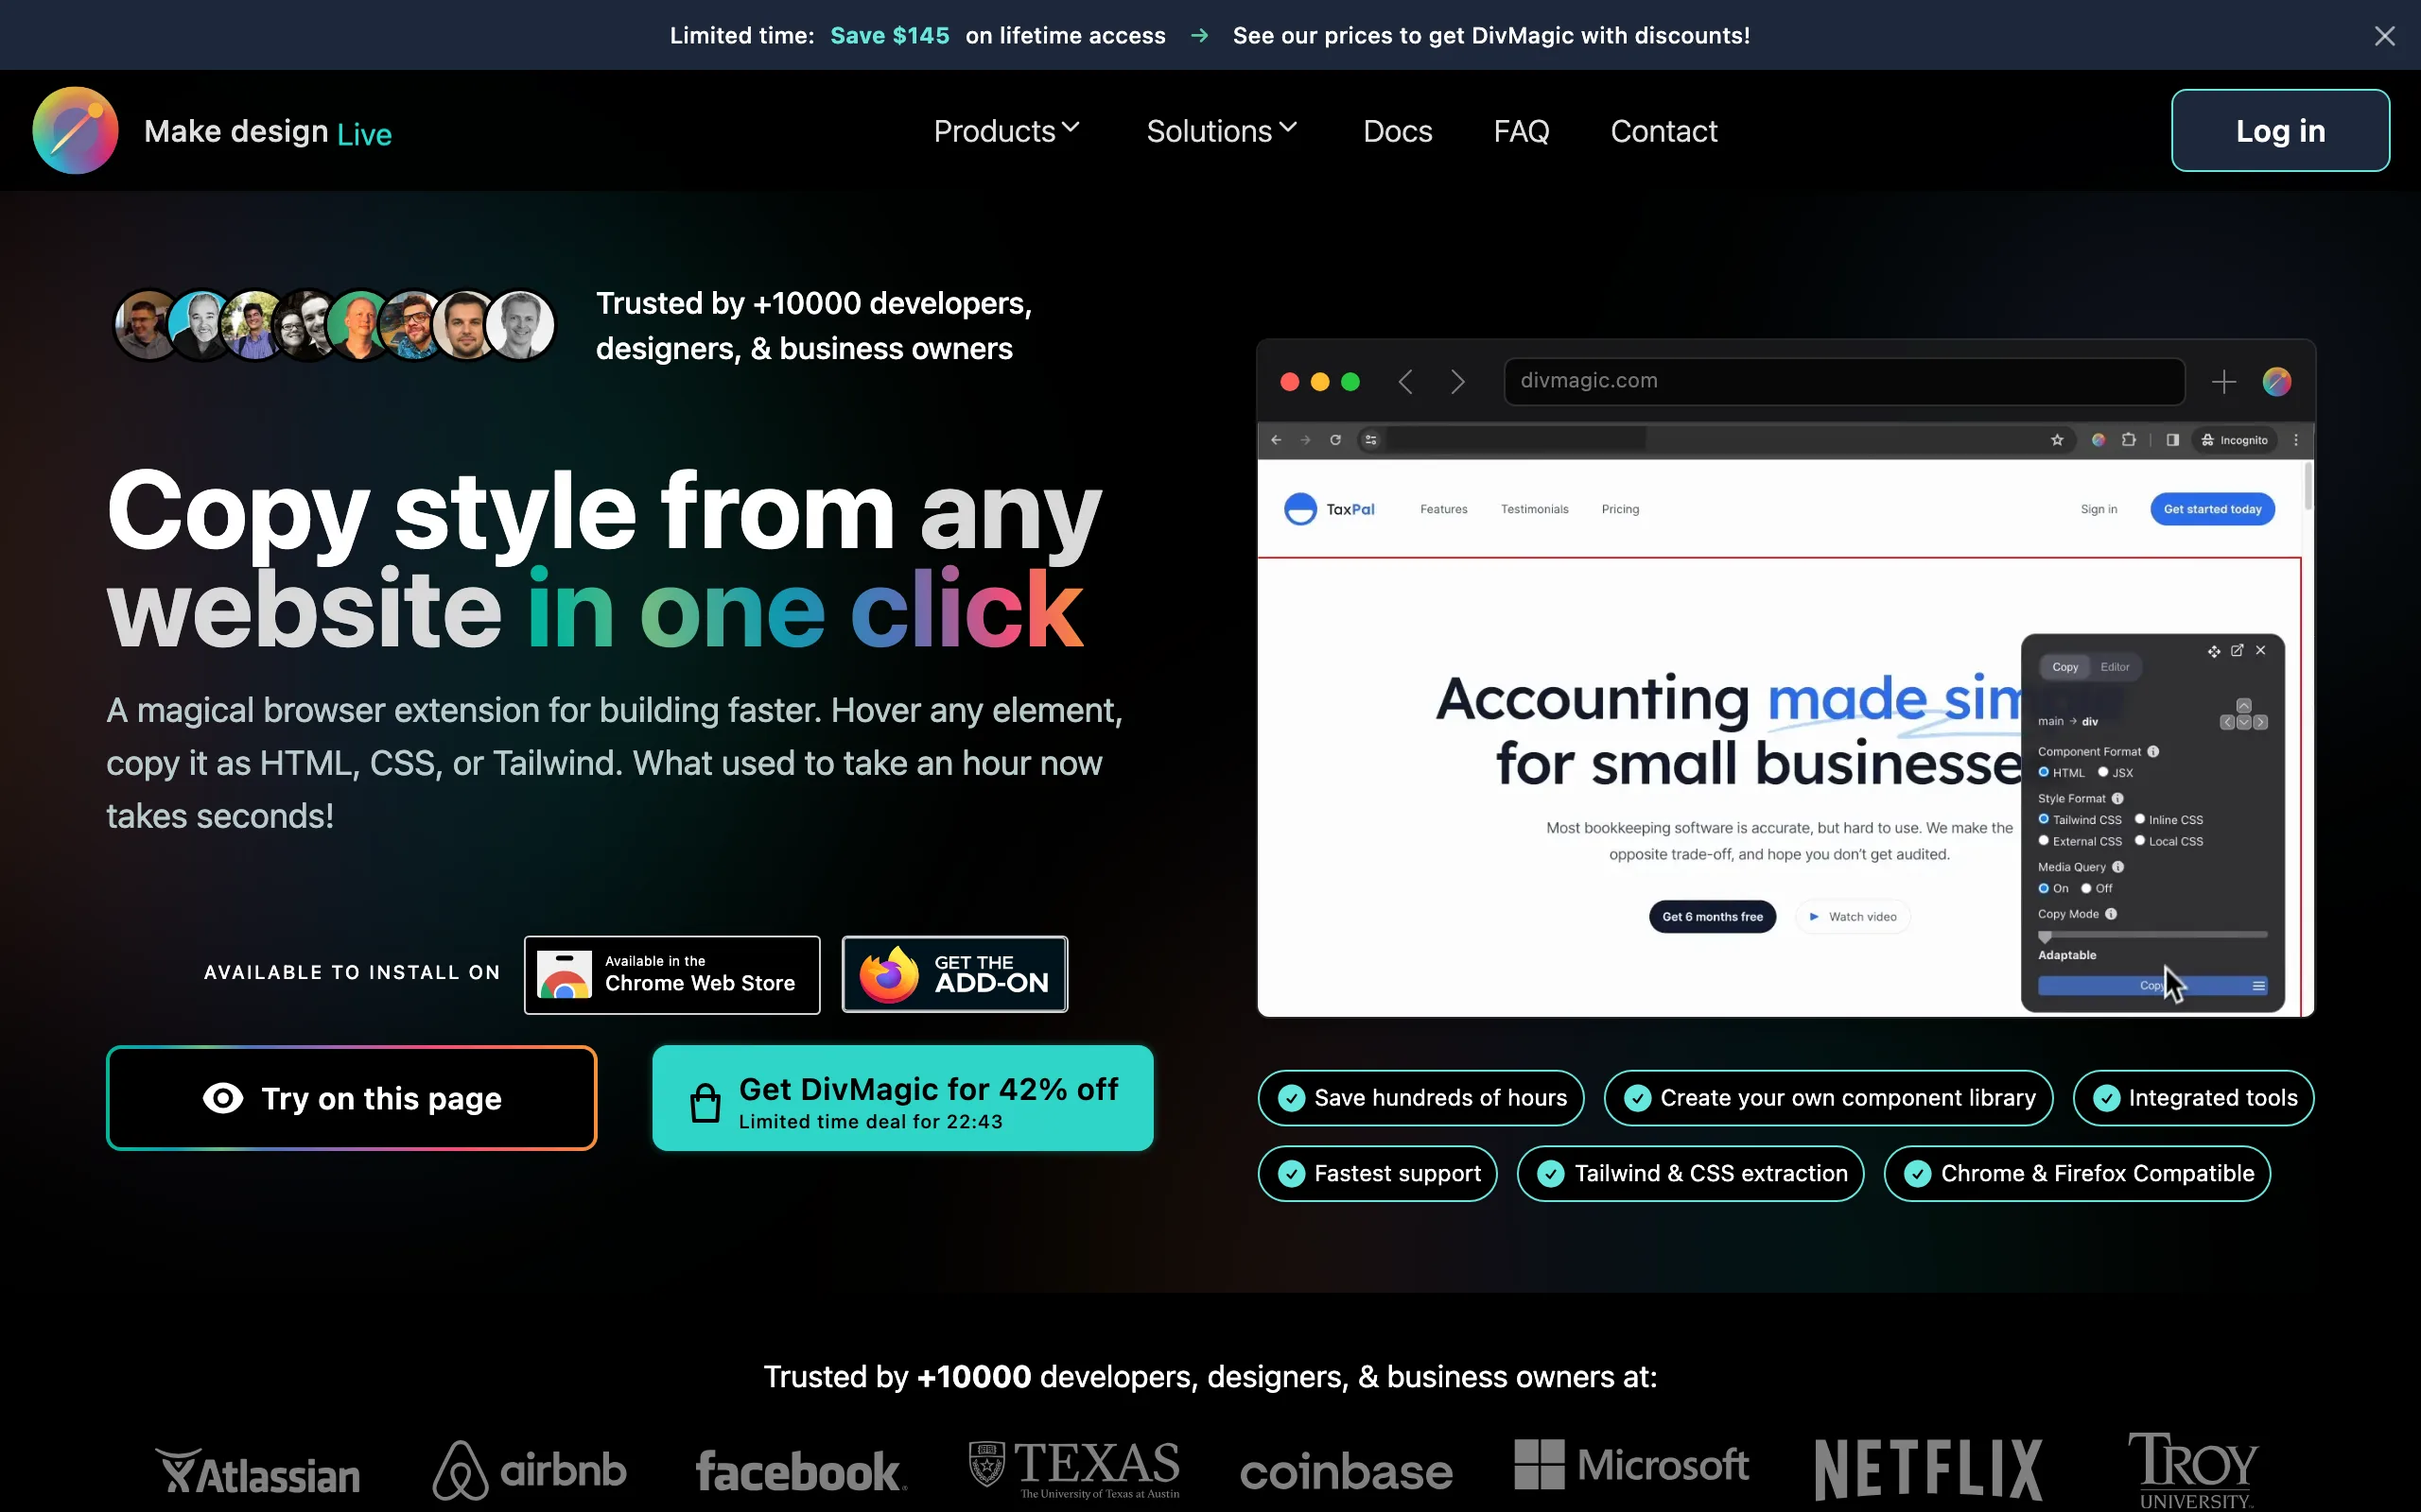This screenshot has height=1512, width=2421.
Task: Launch the DivMagic extension icon in Chrome toolbar
Action: click(x=2099, y=440)
